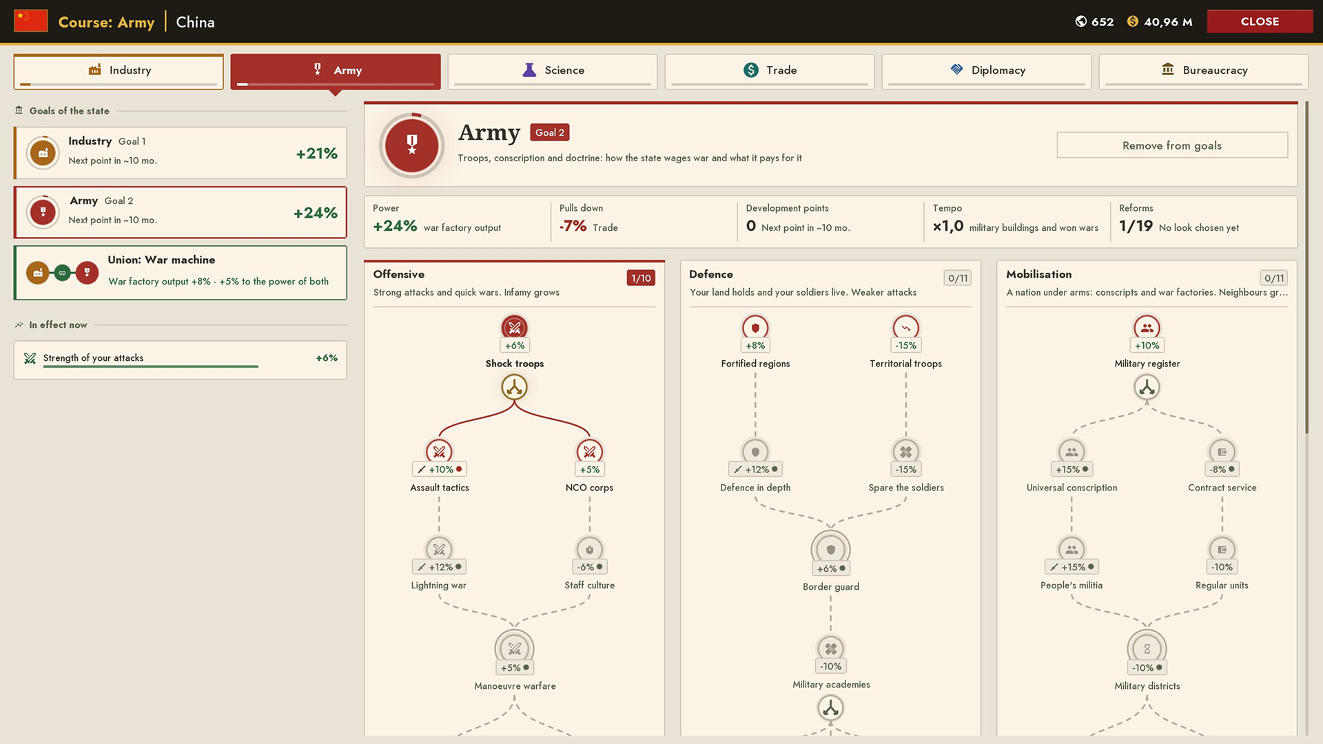This screenshot has height=744, width=1323.
Task: Open the Military academies reform icon
Action: click(830, 648)
